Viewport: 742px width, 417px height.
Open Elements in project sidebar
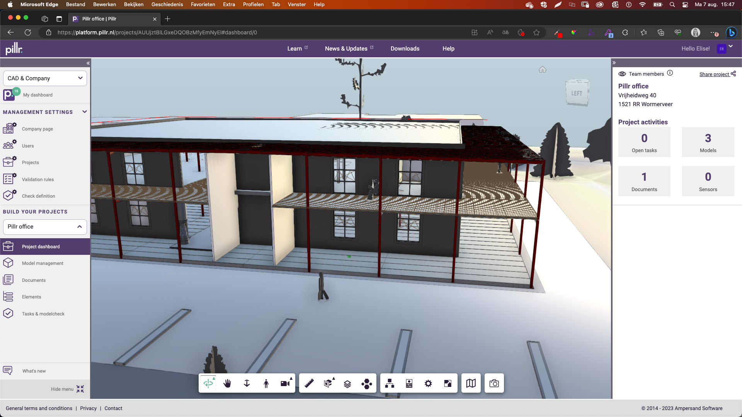point(32,297)
